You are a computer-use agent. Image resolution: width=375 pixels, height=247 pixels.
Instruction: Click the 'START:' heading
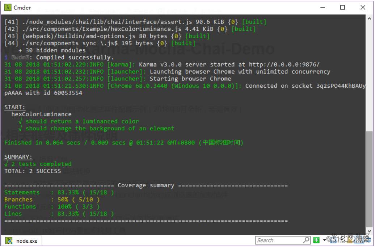pyautogui.click(x=14, y=107)
